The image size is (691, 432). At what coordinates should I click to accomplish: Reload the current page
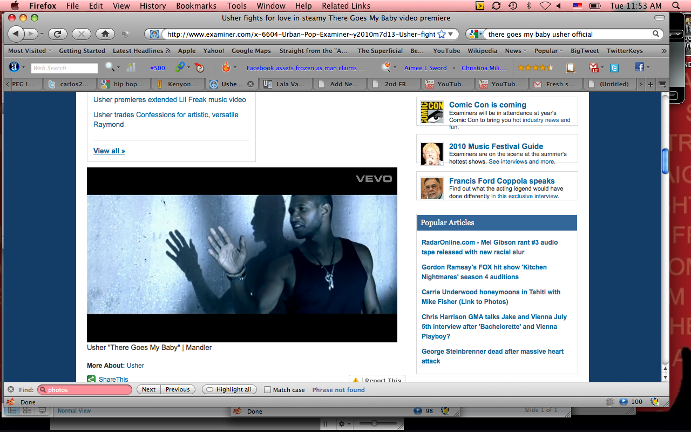click(x=57, y=34)
